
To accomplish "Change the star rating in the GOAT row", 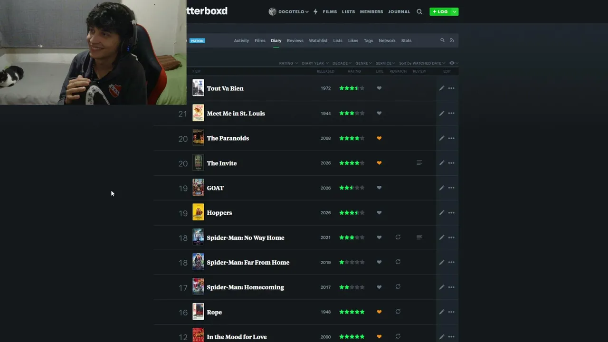I will pyautogui.click(x=352, y=188).
